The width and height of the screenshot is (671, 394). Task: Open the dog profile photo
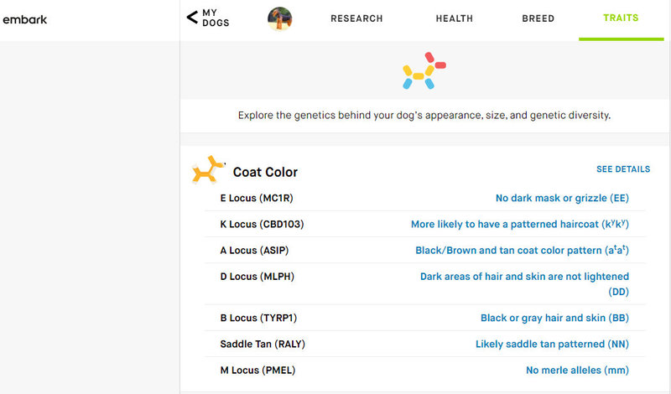tap(280, 18)
